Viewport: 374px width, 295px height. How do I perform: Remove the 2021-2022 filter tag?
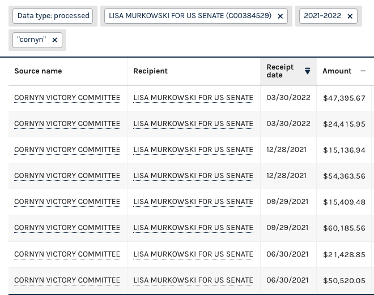click(x=350, y=16)
